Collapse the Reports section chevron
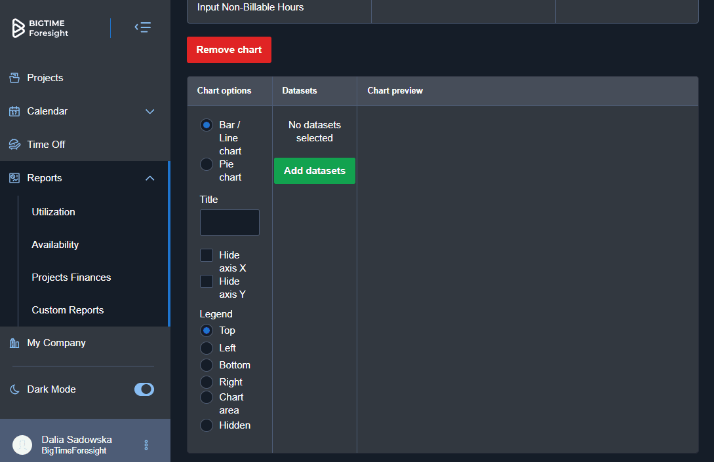714x462 pixels. pyautogui.click(x=149, y=178)
